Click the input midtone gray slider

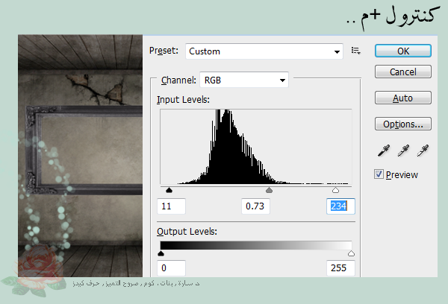pyautogui.click(x=269, y=190)
